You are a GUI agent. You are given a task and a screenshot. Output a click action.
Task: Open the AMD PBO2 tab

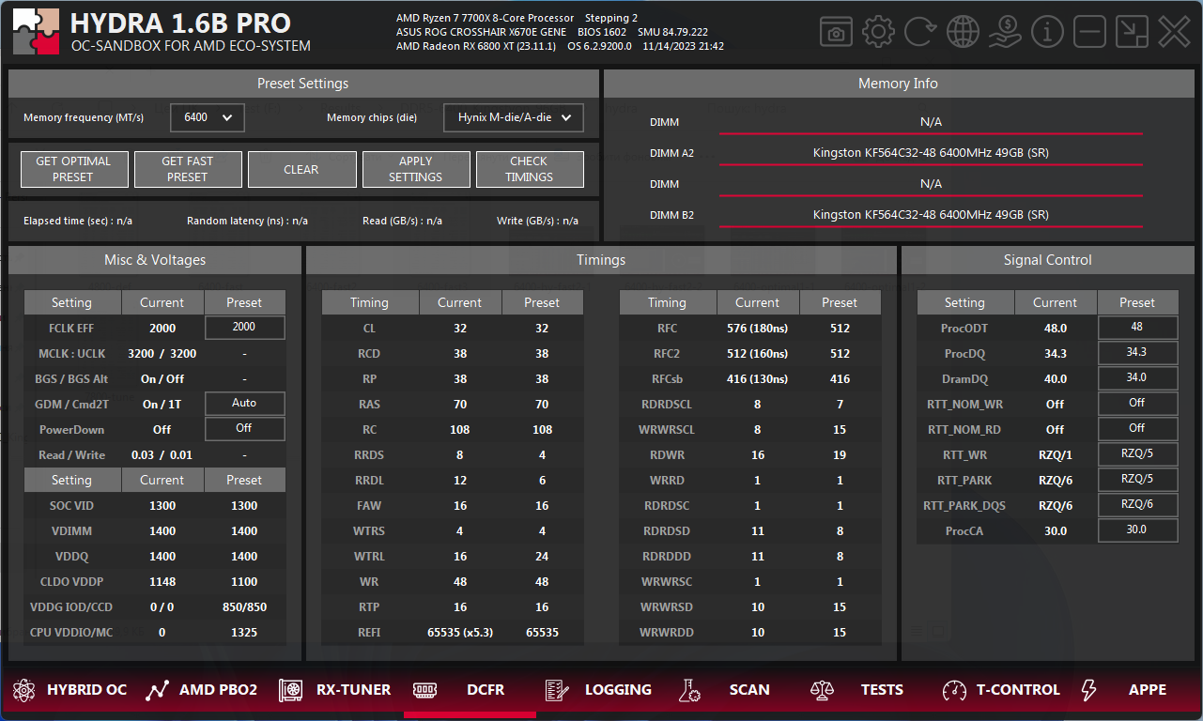[202, 690]
